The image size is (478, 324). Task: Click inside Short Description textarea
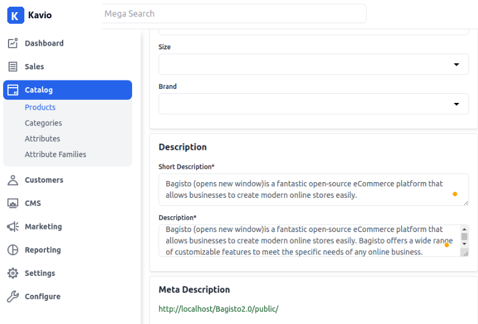[x=314, y=189]
